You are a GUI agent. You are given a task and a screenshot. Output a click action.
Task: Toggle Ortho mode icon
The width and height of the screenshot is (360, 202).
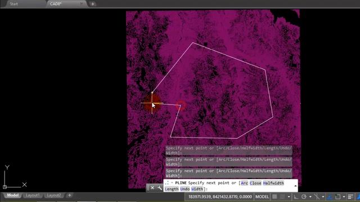296,196
